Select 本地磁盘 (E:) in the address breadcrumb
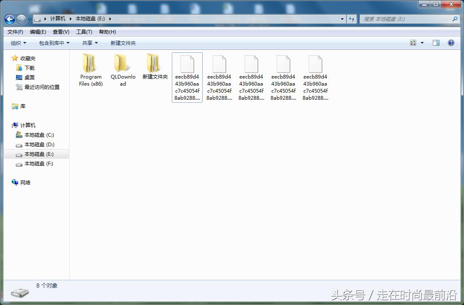This screenshot has width=464, height=305. coord(90,19)
